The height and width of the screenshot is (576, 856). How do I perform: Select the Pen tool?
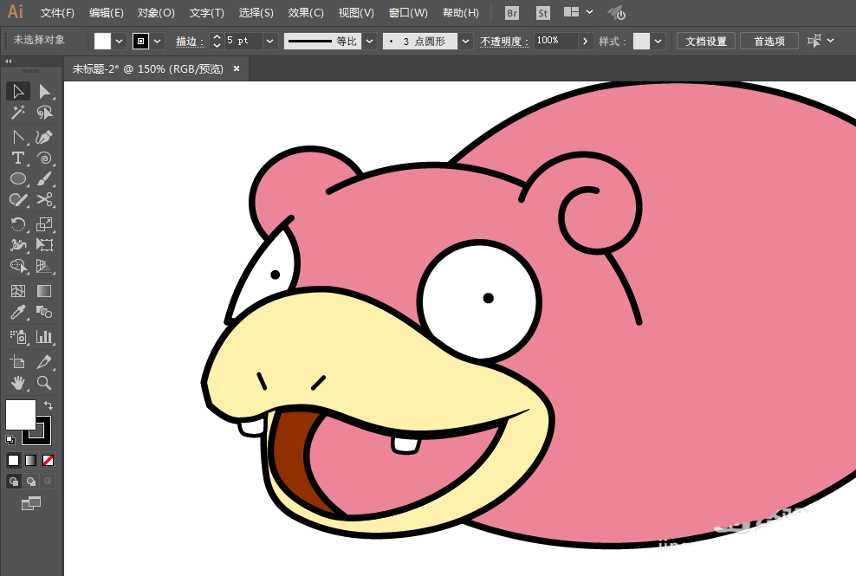point(44,137)
